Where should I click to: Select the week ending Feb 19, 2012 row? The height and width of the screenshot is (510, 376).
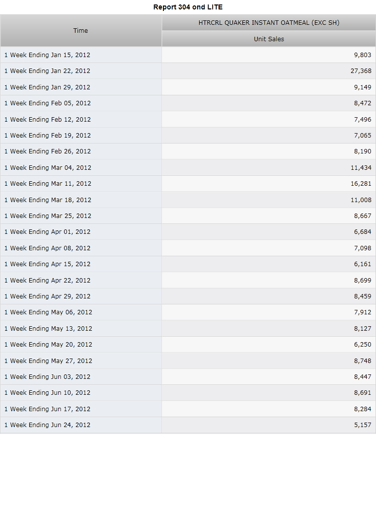click(188, 135)
